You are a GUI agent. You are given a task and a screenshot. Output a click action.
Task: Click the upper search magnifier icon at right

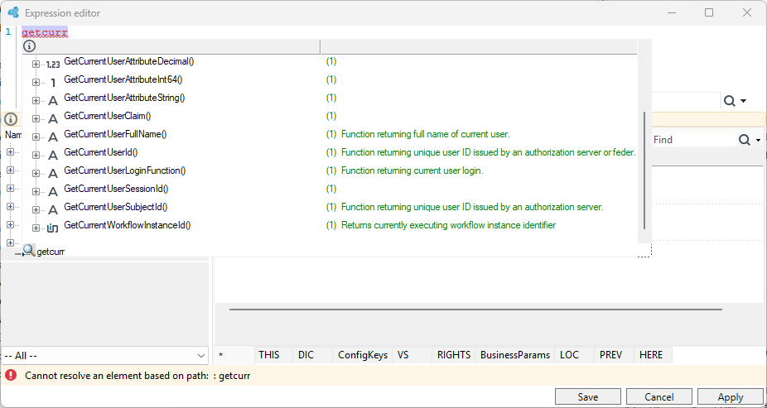point(730,101)
